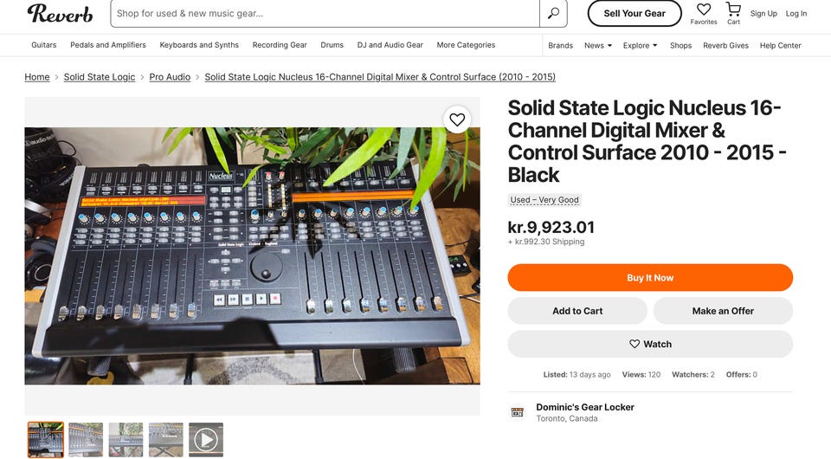Click the seller shop icon beside Dominic's Gear Locker
Viewport: 831px width, 459px height.
click(518, 412)
